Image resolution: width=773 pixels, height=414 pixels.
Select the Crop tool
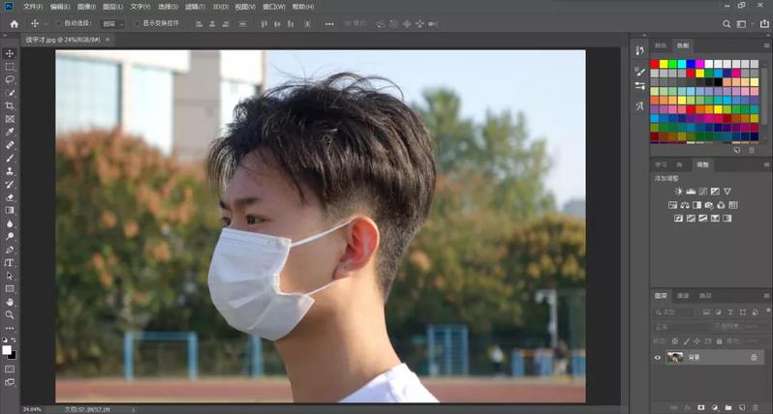(x=10, y=105)
